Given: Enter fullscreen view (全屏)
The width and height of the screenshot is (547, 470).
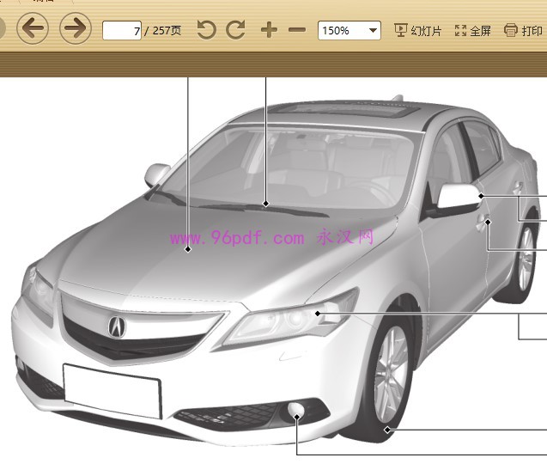Looking at the screenshot, I should coord(473,31).
